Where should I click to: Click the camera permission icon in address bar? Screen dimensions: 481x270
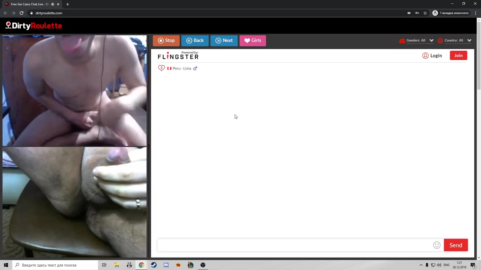click(x=409, y=13)
